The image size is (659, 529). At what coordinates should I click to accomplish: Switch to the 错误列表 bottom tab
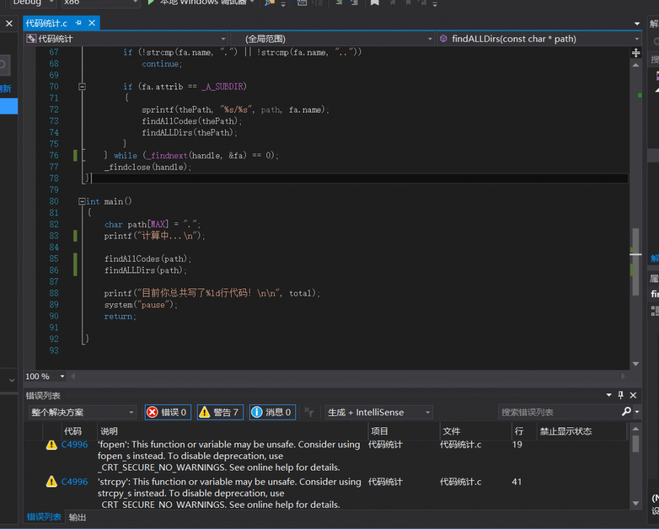pos(44,517)
